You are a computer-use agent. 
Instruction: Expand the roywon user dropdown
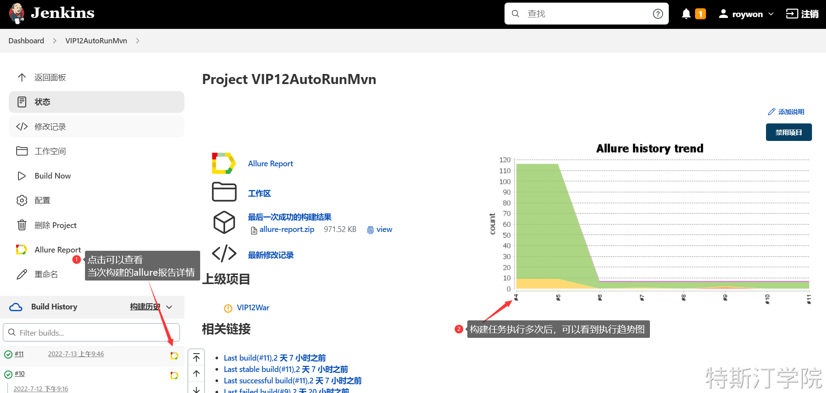click(x=771, y=14)
